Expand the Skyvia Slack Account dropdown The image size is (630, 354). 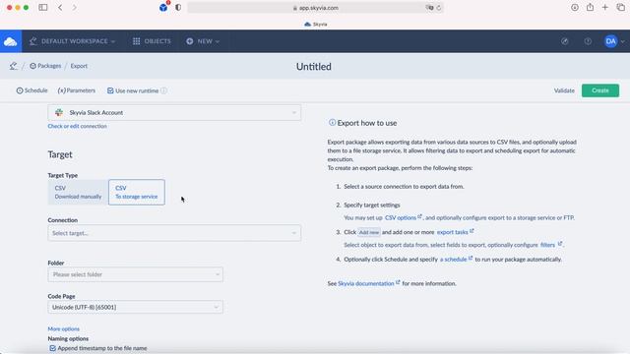click(174, 113)
